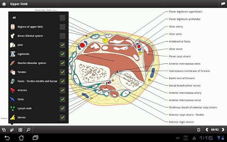Tap the green Lymph node icon
227x142 pixels.
pyautogui.click(x=13, y=108)
